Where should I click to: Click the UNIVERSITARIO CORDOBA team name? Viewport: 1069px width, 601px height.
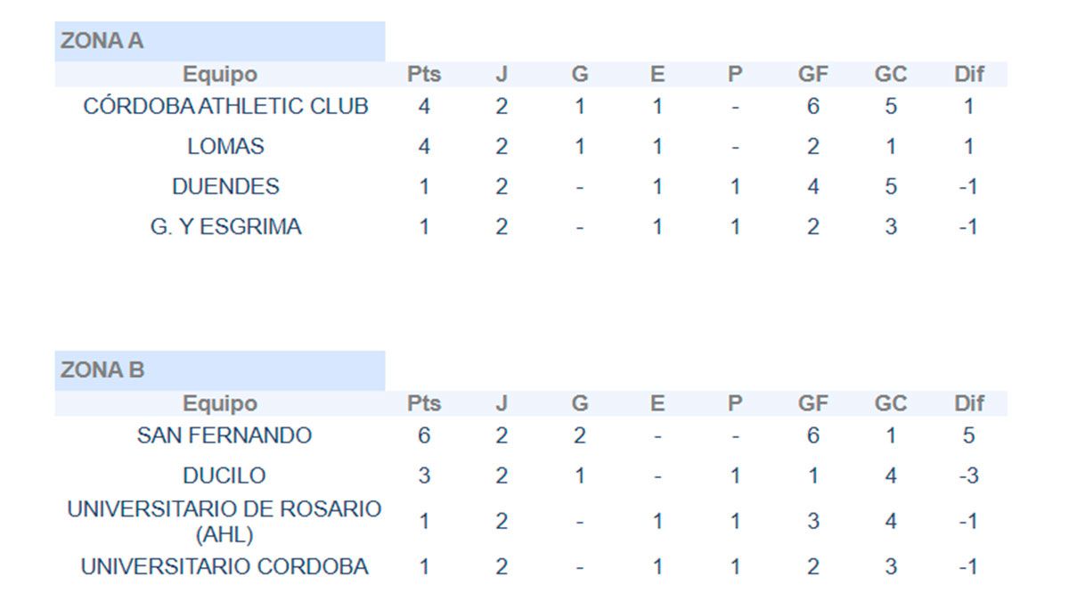tap(224, 567)
